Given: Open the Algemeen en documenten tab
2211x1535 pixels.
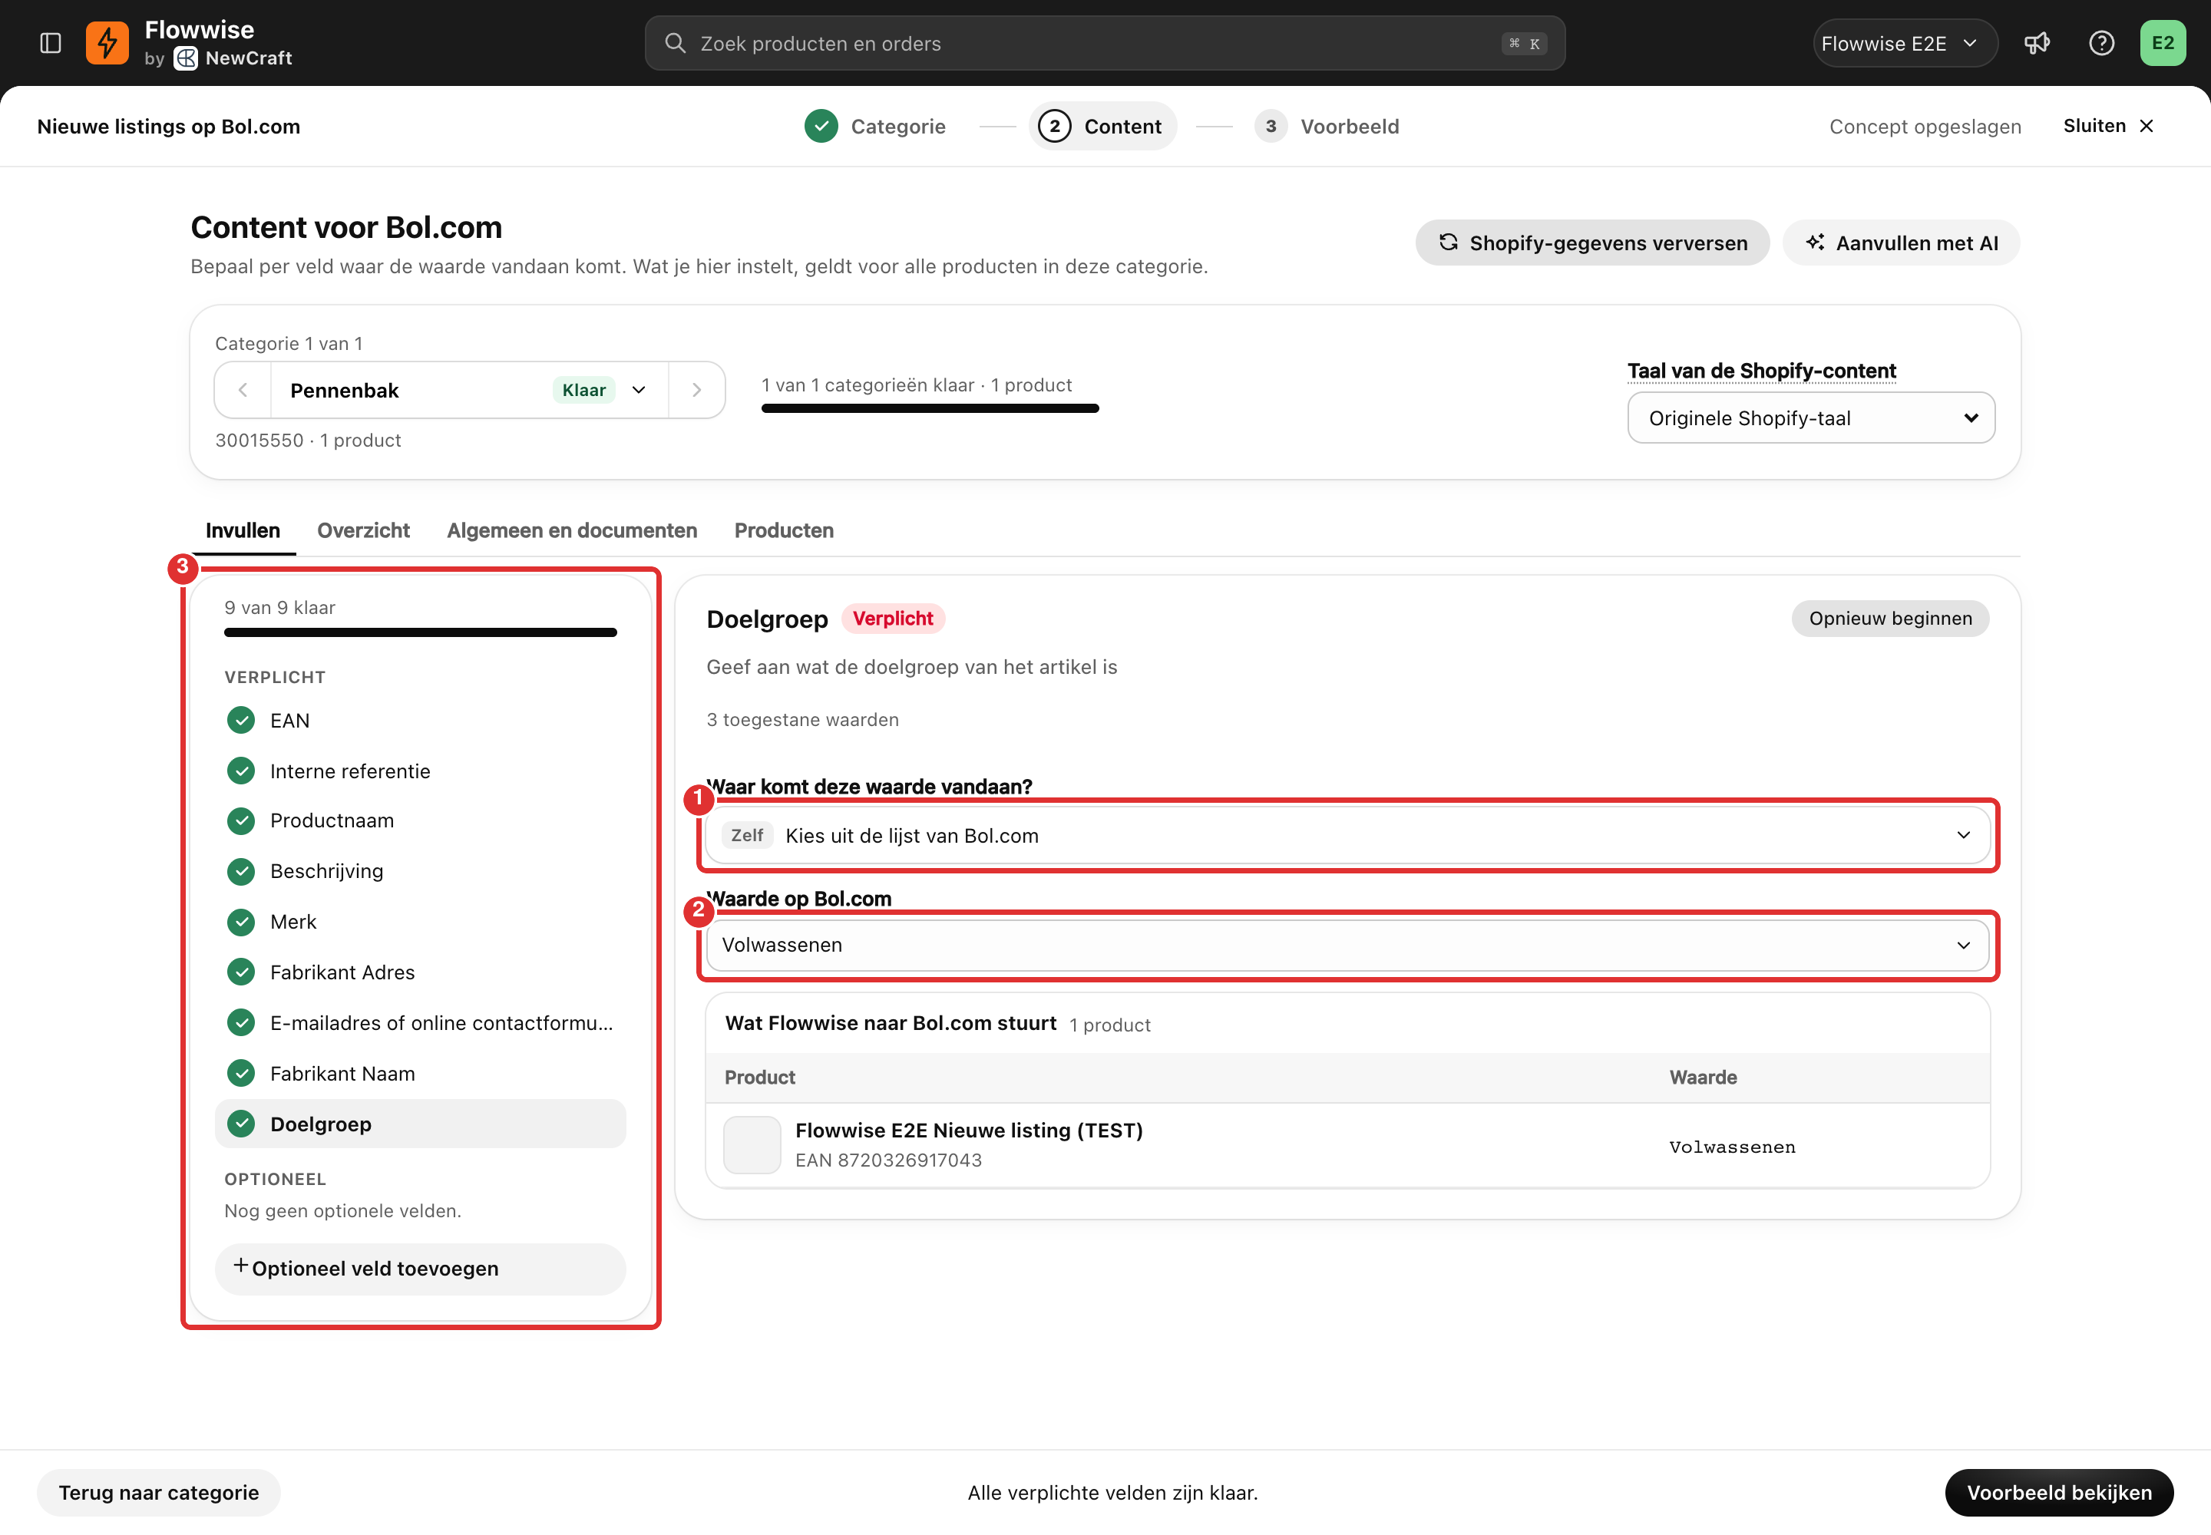Looking at the screenshot, I should tap(571, 531).
